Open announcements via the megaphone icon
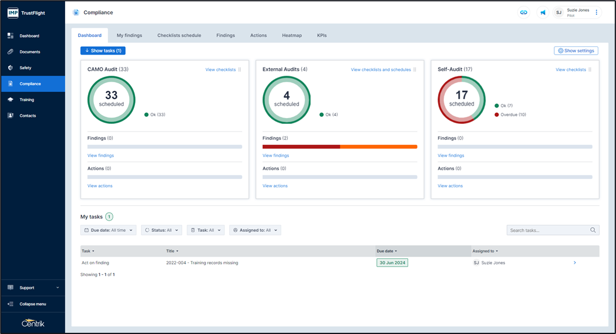The image size is (616, 334). coord(543,12)
